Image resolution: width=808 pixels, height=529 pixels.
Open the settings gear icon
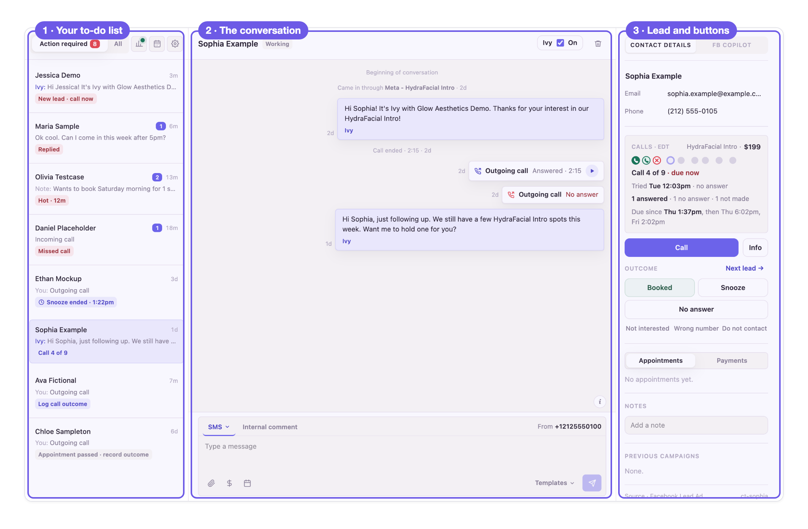click(x=175, y=44)
